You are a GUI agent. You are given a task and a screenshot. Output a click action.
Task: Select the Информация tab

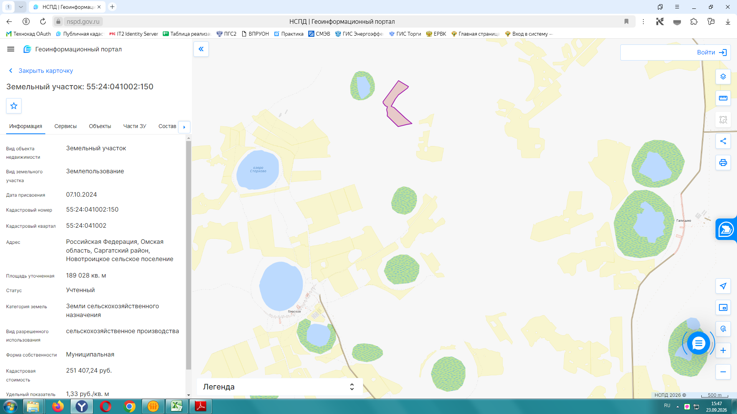tap(26, 126)
